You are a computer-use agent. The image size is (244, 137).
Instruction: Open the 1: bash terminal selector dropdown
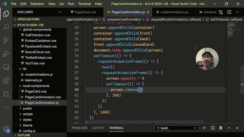(176, 128)
